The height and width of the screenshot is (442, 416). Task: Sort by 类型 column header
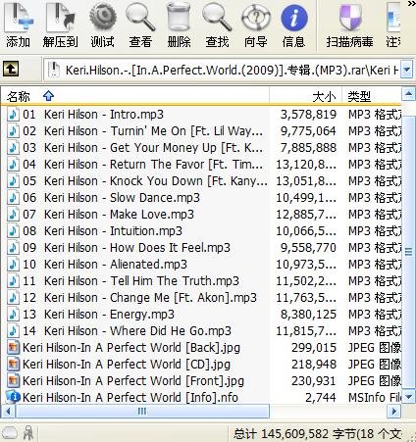[372, 96]
